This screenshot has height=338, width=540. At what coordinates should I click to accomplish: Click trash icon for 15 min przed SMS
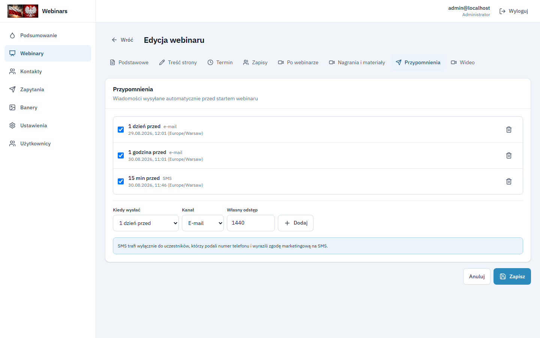point(509,181)
